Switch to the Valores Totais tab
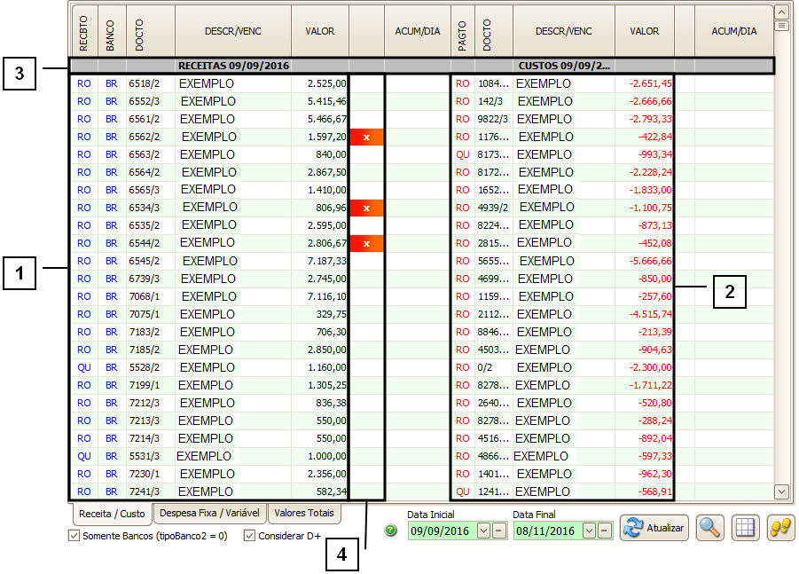Viewport: 799px width, 574px height. click(304, 513)
